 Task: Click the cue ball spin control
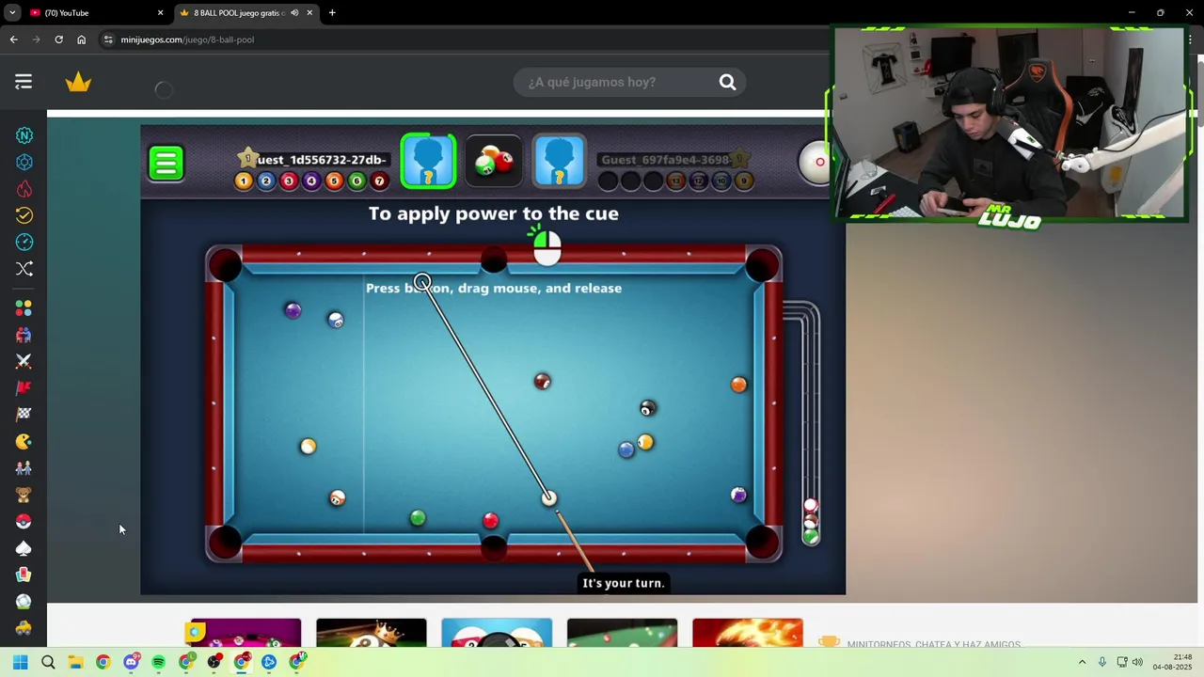pos(815,162)
